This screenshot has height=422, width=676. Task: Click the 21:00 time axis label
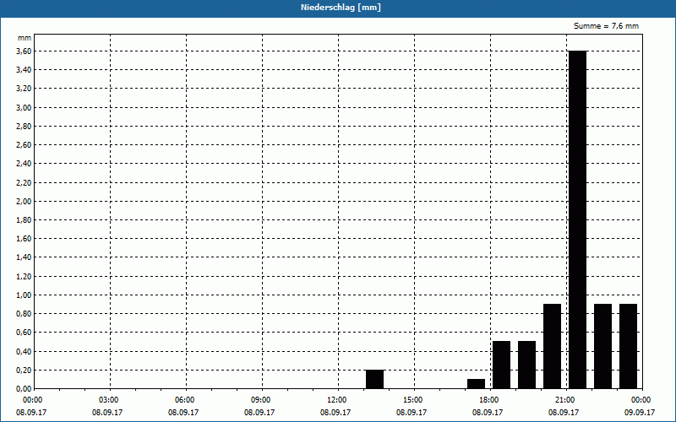pyautogui.click(x=565, y=400)
